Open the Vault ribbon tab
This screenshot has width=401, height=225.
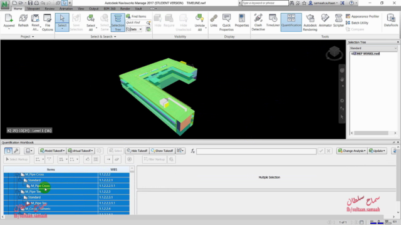138,9
